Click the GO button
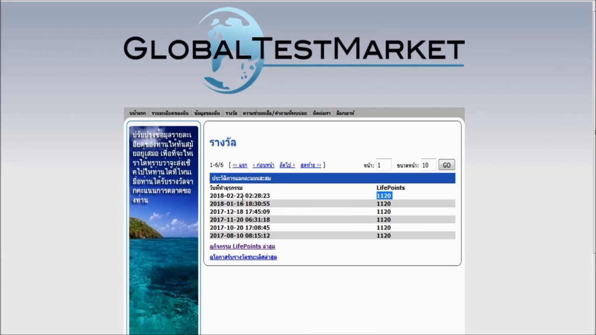 [x=447, y=165]
